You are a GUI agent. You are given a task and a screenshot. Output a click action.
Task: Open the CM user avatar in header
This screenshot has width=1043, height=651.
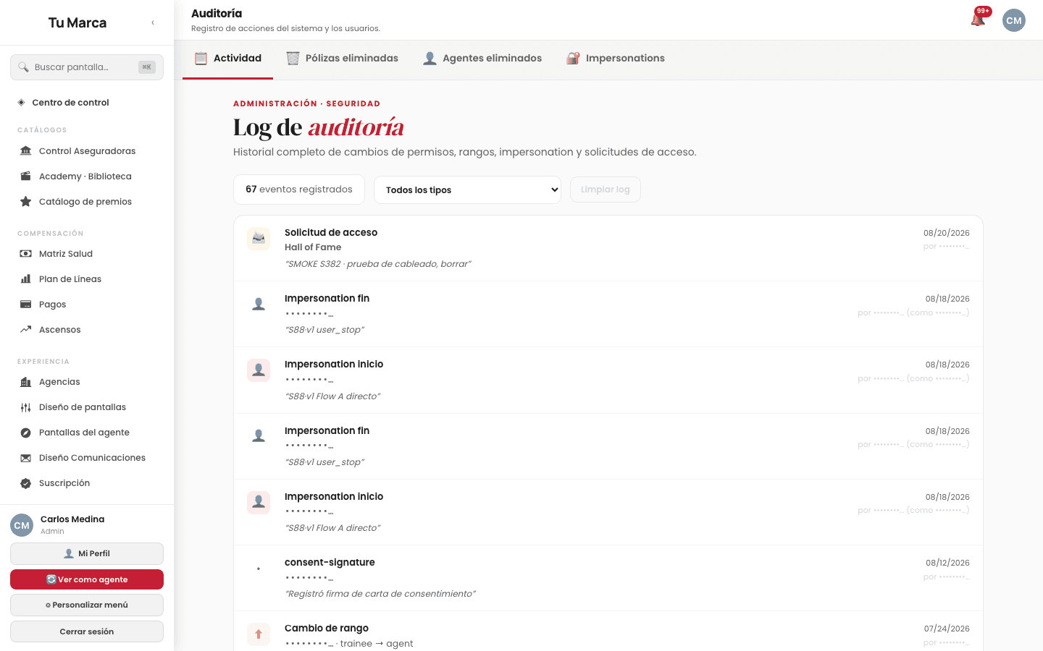click(1014, 20)
